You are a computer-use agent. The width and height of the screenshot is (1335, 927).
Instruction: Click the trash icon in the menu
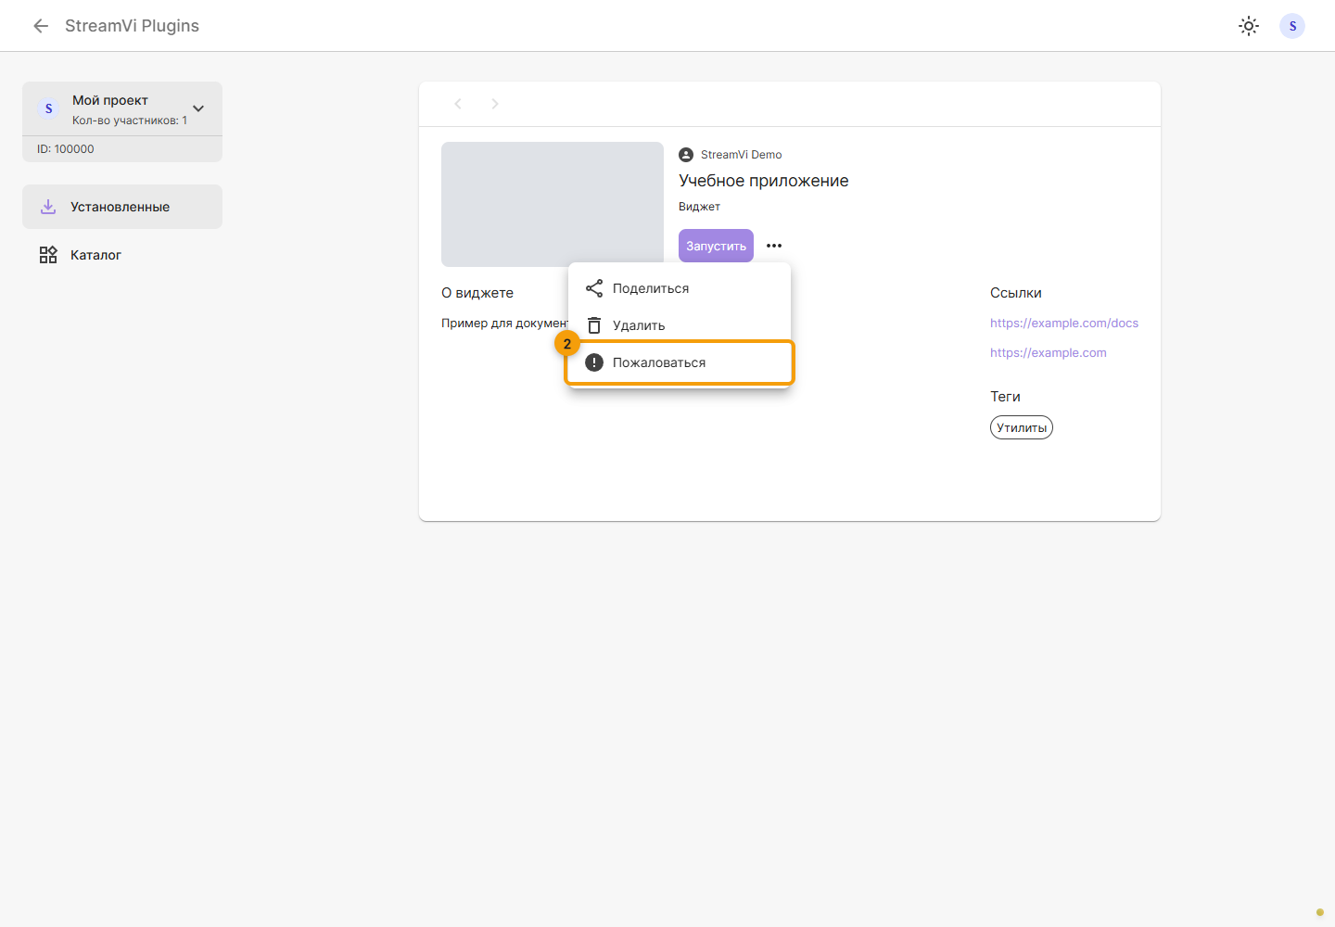click(594, 325)
